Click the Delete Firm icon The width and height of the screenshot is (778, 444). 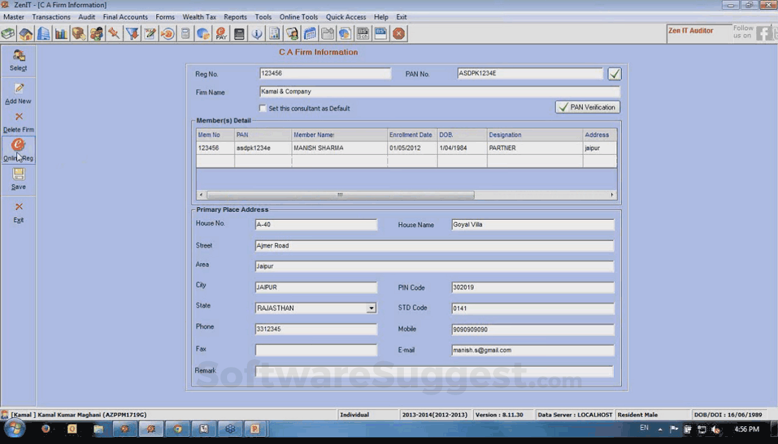pos(18,117)
